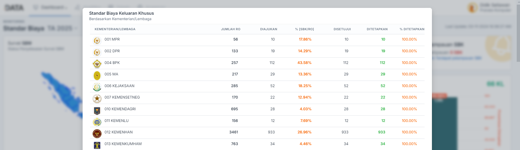
Task: Click the Kemendagri shield logo
Action: [x=97, y=110]
